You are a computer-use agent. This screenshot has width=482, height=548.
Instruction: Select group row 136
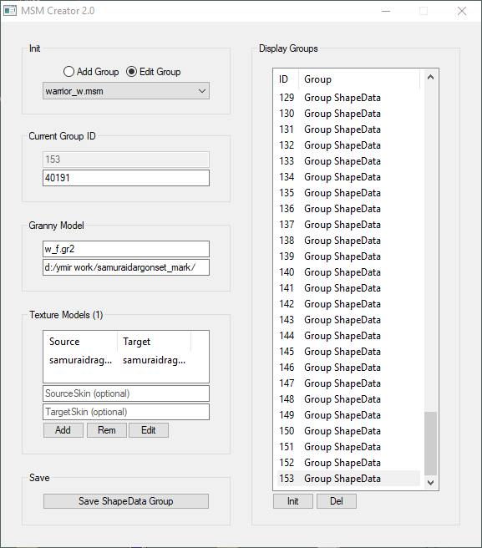pos(348,209)
